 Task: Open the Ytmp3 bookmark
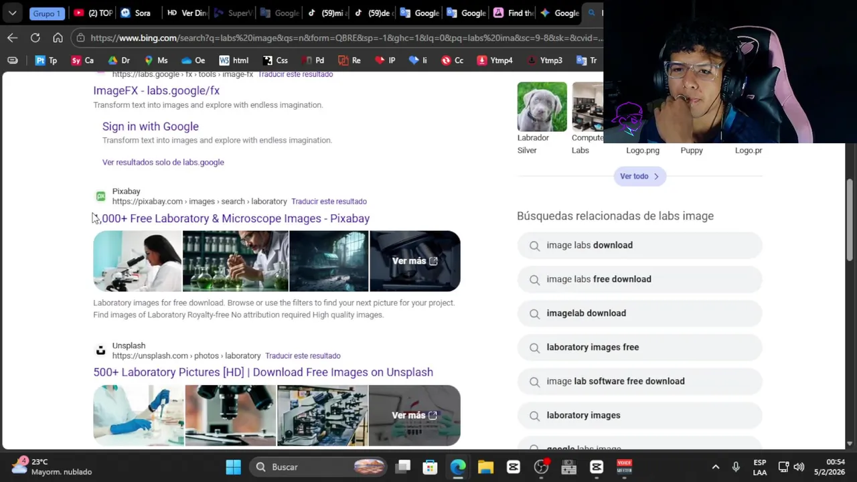[544, 60]
